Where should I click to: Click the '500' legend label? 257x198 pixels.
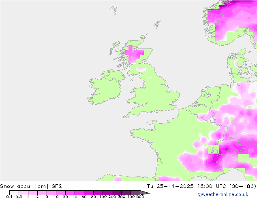coord(140,196)
